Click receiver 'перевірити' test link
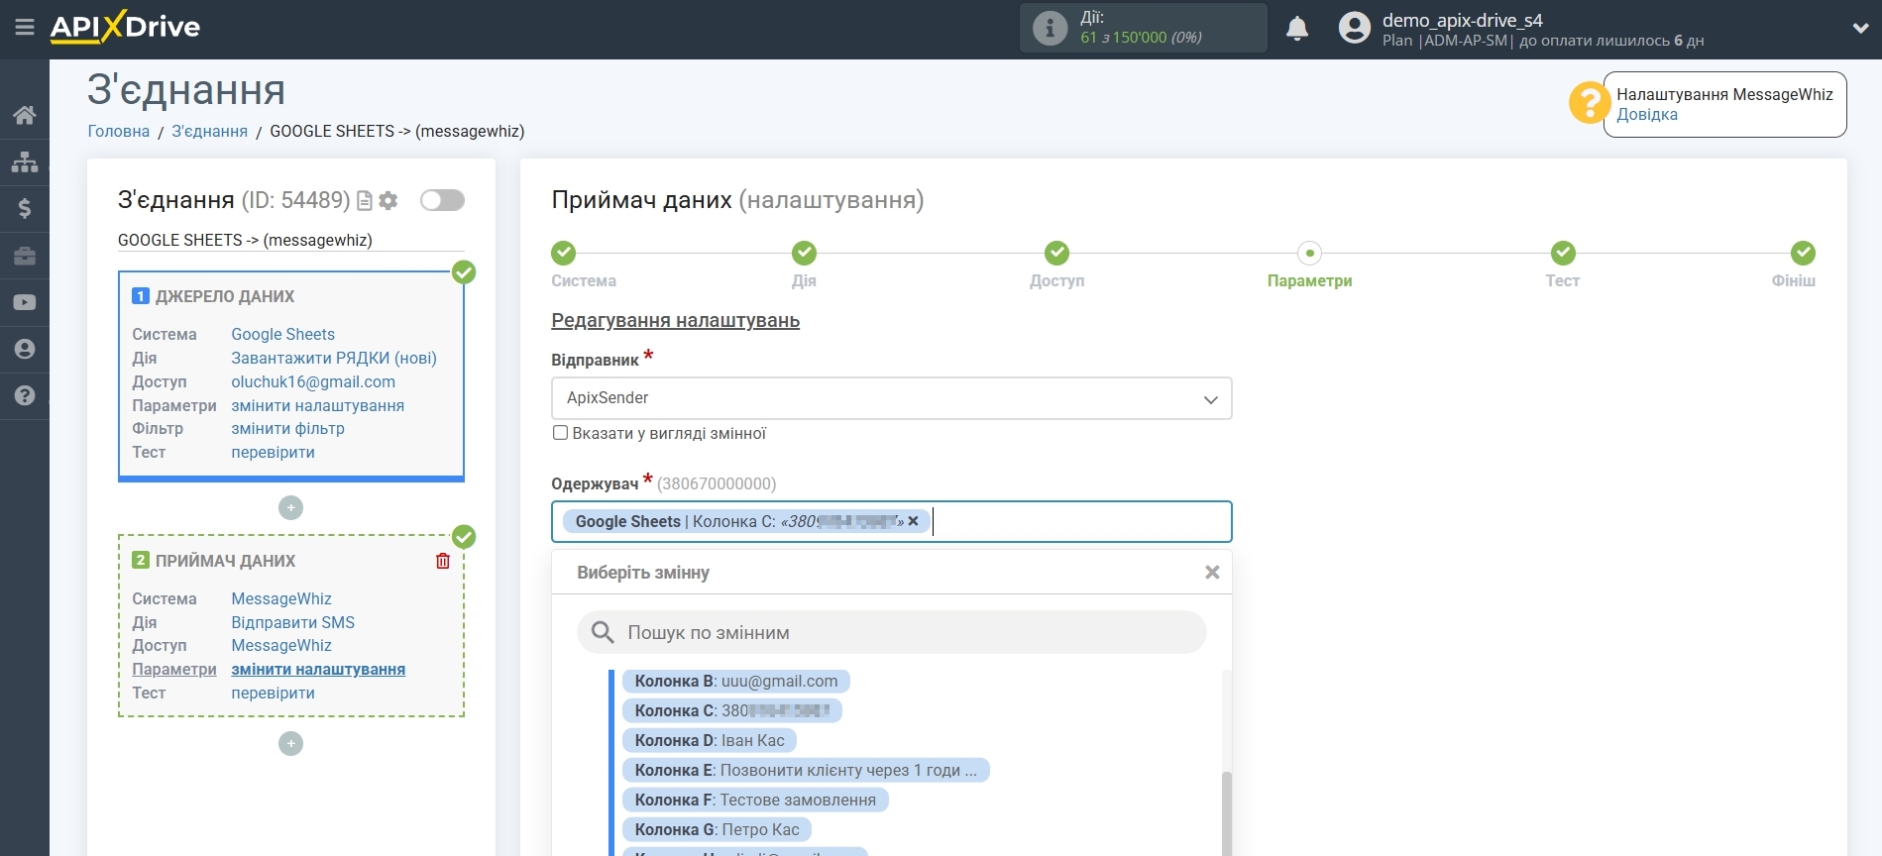Screen dimensions: 1882x856 tap(273, 693)
